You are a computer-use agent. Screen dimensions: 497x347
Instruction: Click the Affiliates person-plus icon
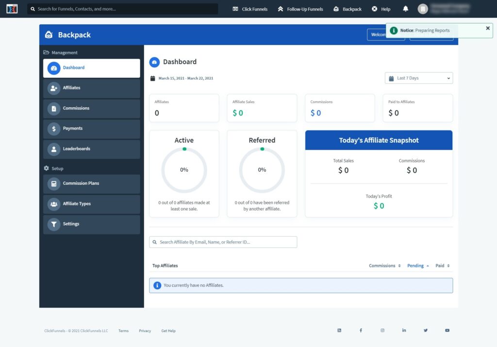pyautogui.click(x=54, y=88)
